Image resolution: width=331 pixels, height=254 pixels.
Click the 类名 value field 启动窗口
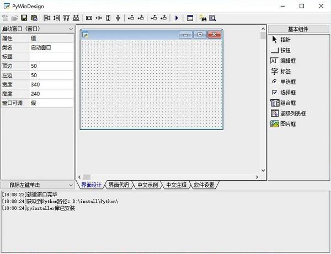[51, 47]
